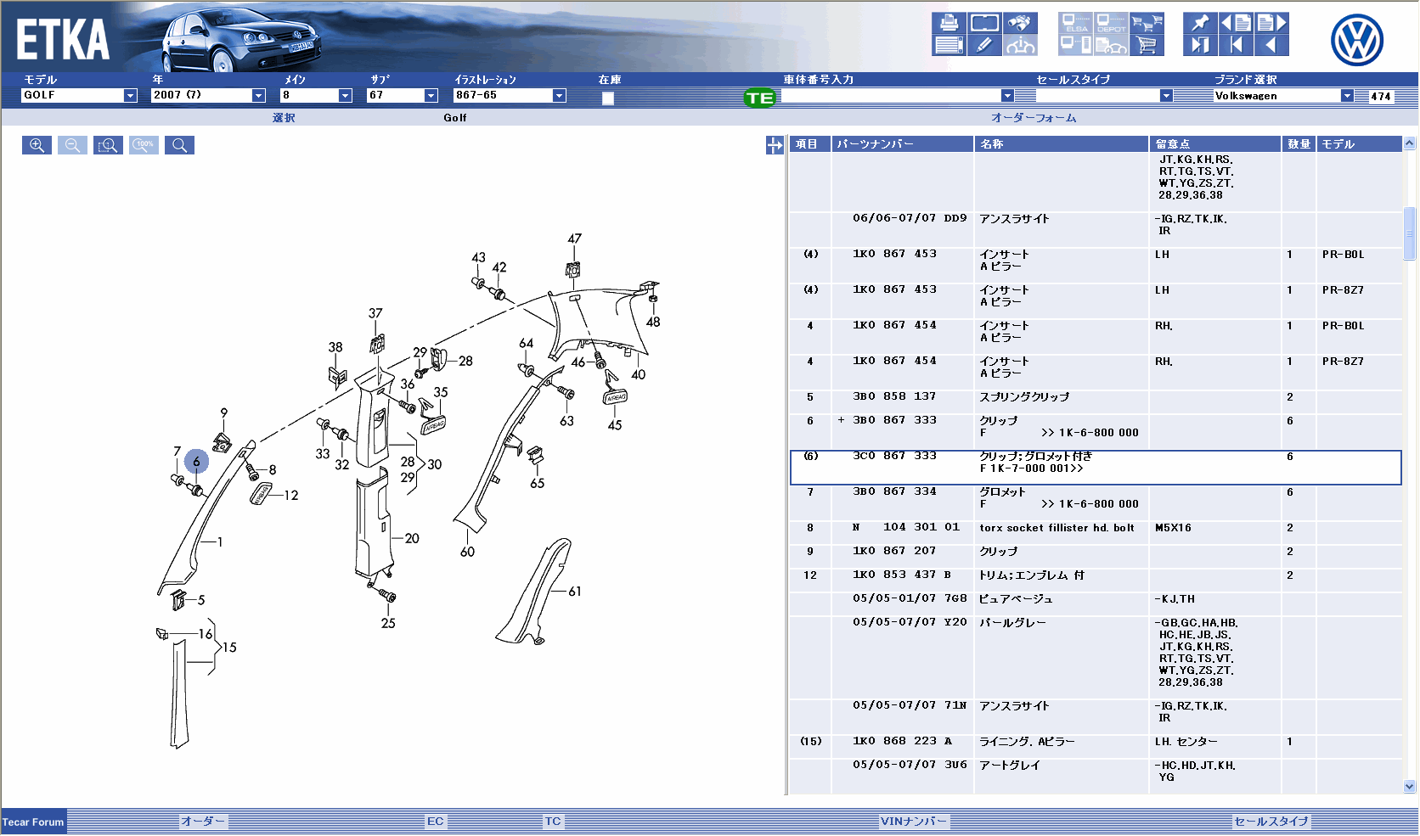Zoom out of the illustration
This screenshot has height=836, width=1420.
click(x=72, y=145)
